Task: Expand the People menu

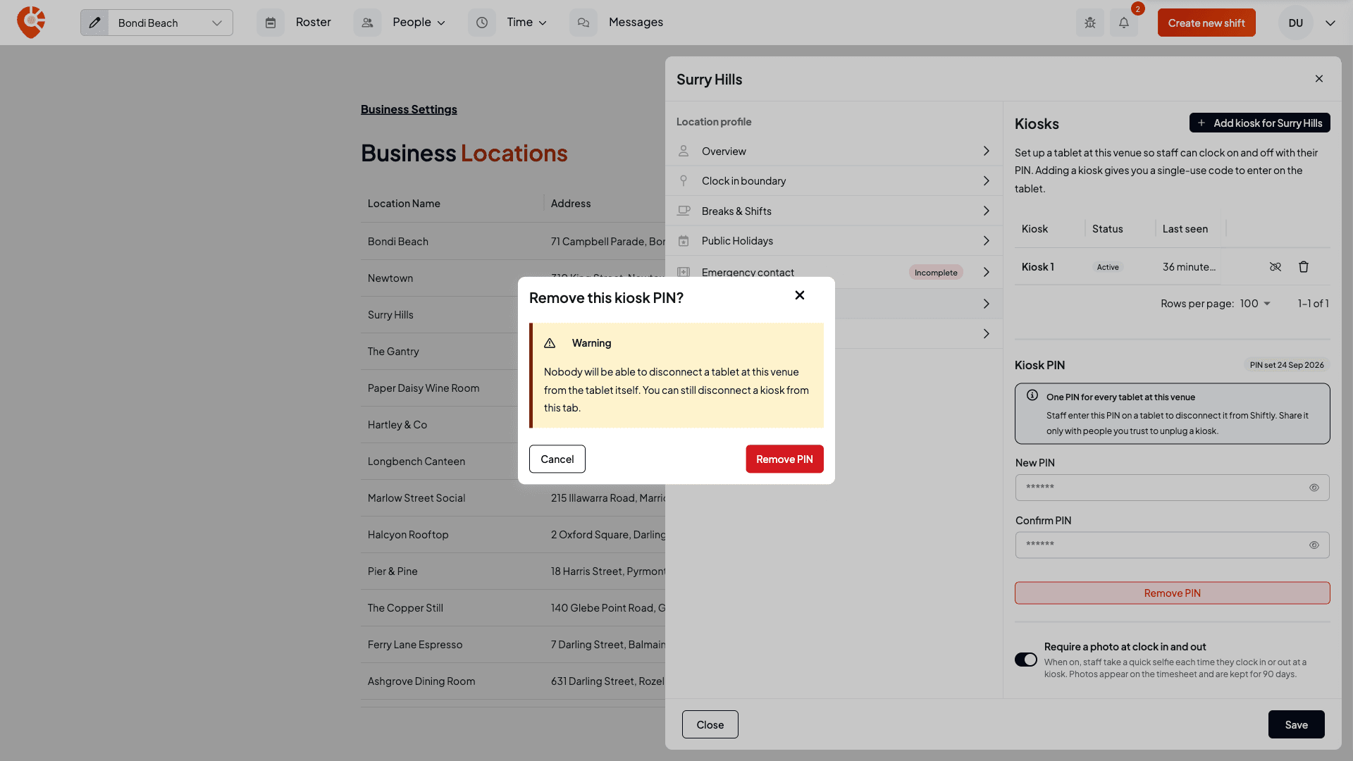Action: [419, 23]
